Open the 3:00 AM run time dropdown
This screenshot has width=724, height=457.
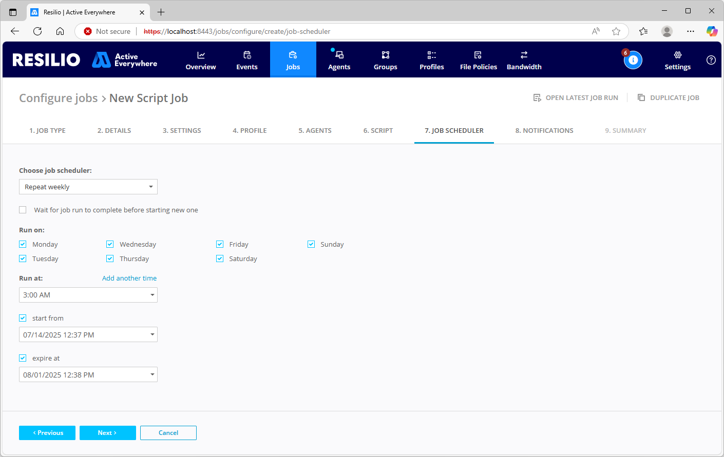pos(88,295)
